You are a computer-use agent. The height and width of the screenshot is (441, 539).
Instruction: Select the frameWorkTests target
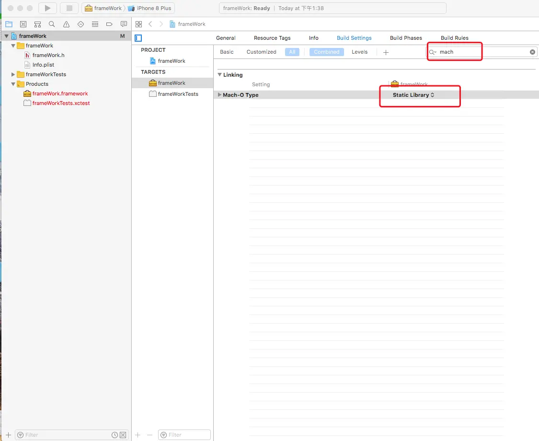(173, 94)
